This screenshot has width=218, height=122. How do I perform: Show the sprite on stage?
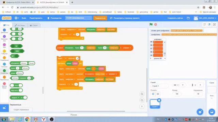click(x=153, y=94)
